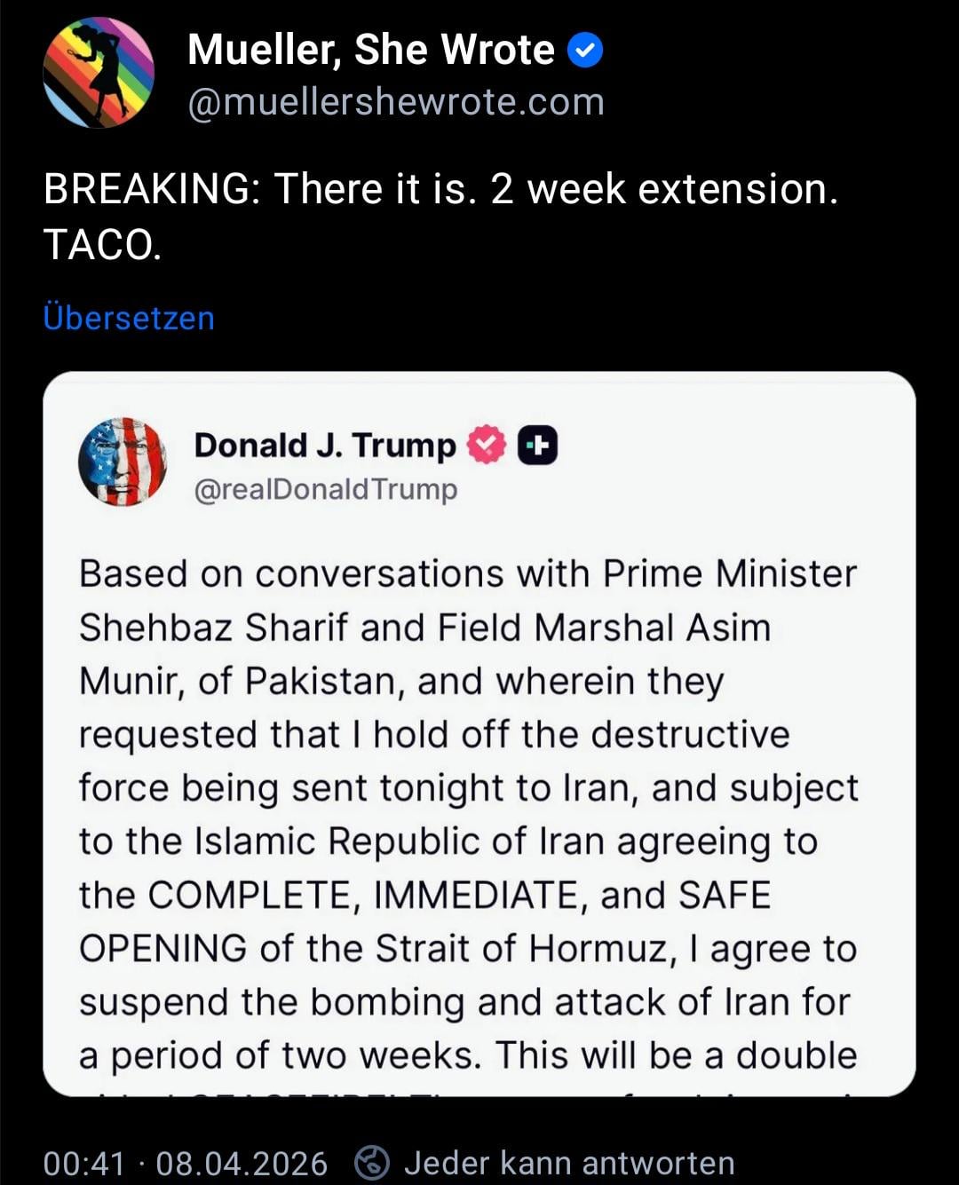This screenshot has height=1185, width=959.
Task: Click the blue verified checkmark badge
Action: tap(584, 51)
